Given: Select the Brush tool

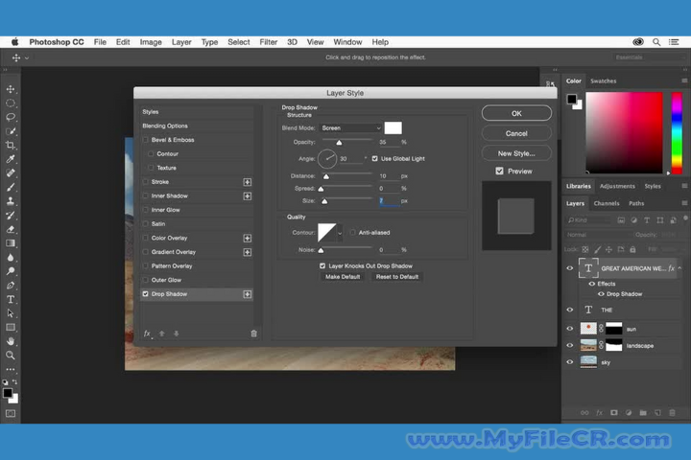Looking at the screenshot, I should 11,187.
